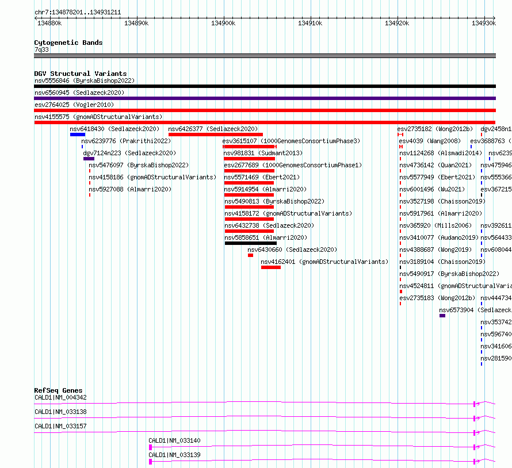Click the magenta exon of CALD1|NM_033140
Image resolution: width=512 pixels, height=468 pixels.
[x=151, y=447]
